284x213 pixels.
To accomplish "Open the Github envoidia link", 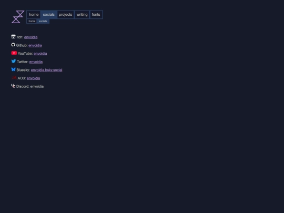I will [35, 45].
